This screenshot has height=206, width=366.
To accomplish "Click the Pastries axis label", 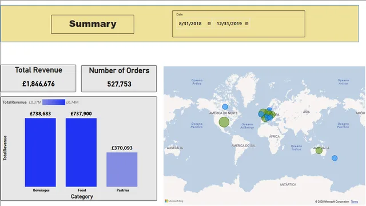I will pos(123,191).
